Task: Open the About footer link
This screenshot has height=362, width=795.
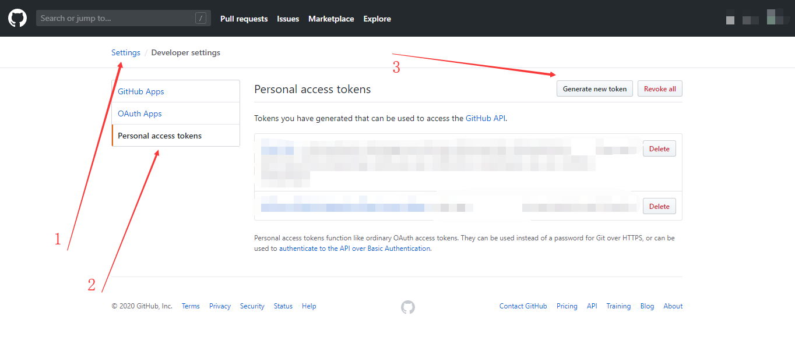Action: 673,306
